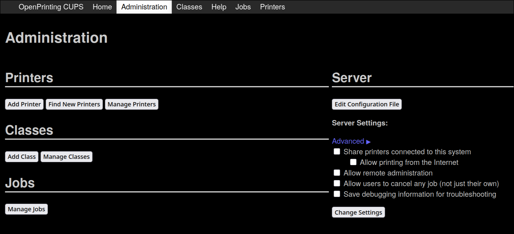Open Manage Classes
The height and width of the screenshot is (234, 514).
(67, 157)
